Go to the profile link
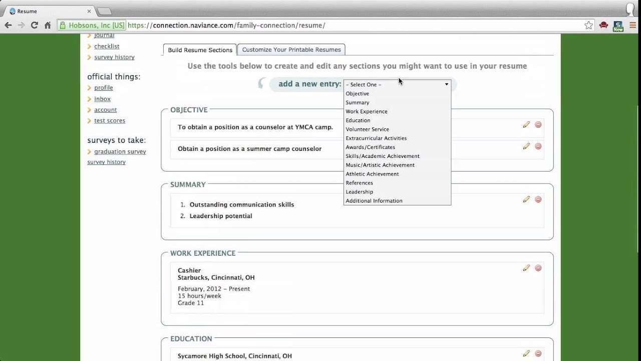641x361 pixels. click(104, 88)
